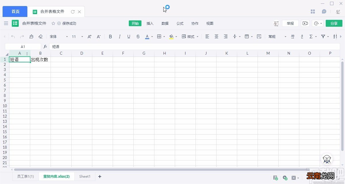Switch to the Sheet1 sheet tab
Screen dimensions: 345x184
tap(85, 177)
